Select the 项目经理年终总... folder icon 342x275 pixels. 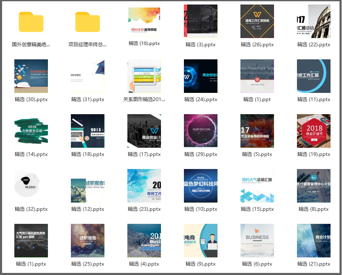point(88,22)
